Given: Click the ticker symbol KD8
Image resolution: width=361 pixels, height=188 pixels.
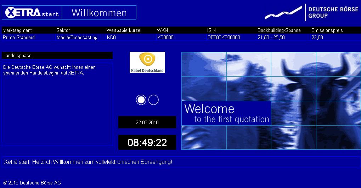Looking at the screenshot, I should pyautogui.click(x=111, y=37).
